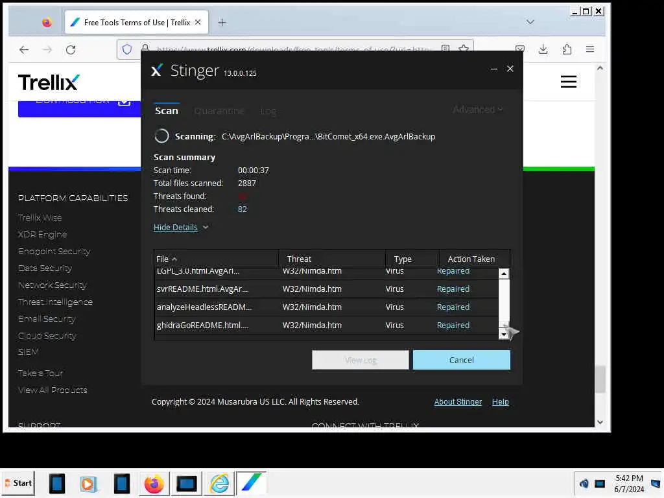Click the taskbar clock showing 5:42 PM
Image resolution: width=664 pixels, height=498 pixels.
[629, 484]
